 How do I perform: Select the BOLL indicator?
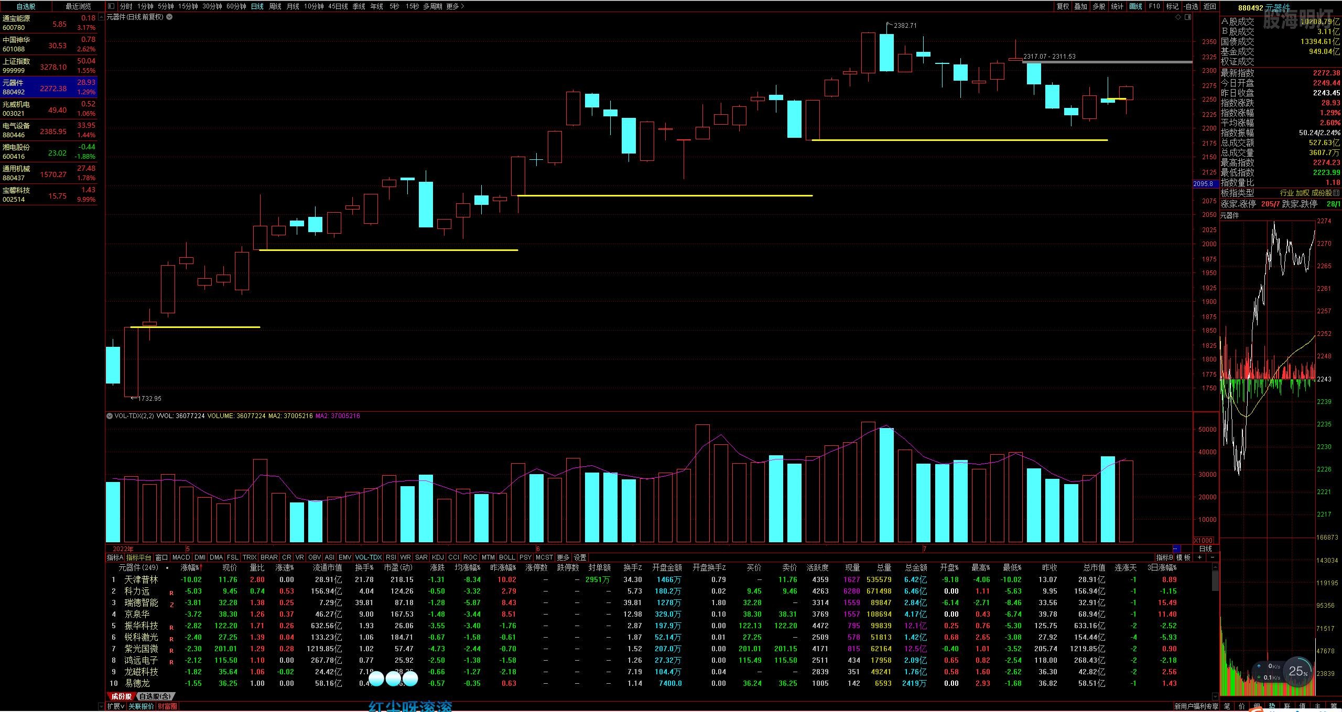click(507, 557)
